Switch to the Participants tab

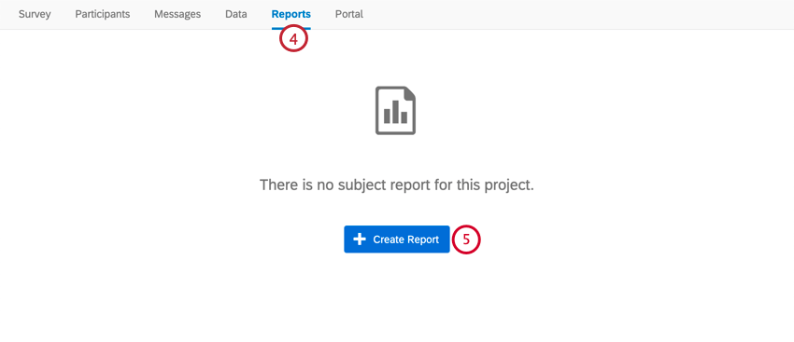(103, 14)
